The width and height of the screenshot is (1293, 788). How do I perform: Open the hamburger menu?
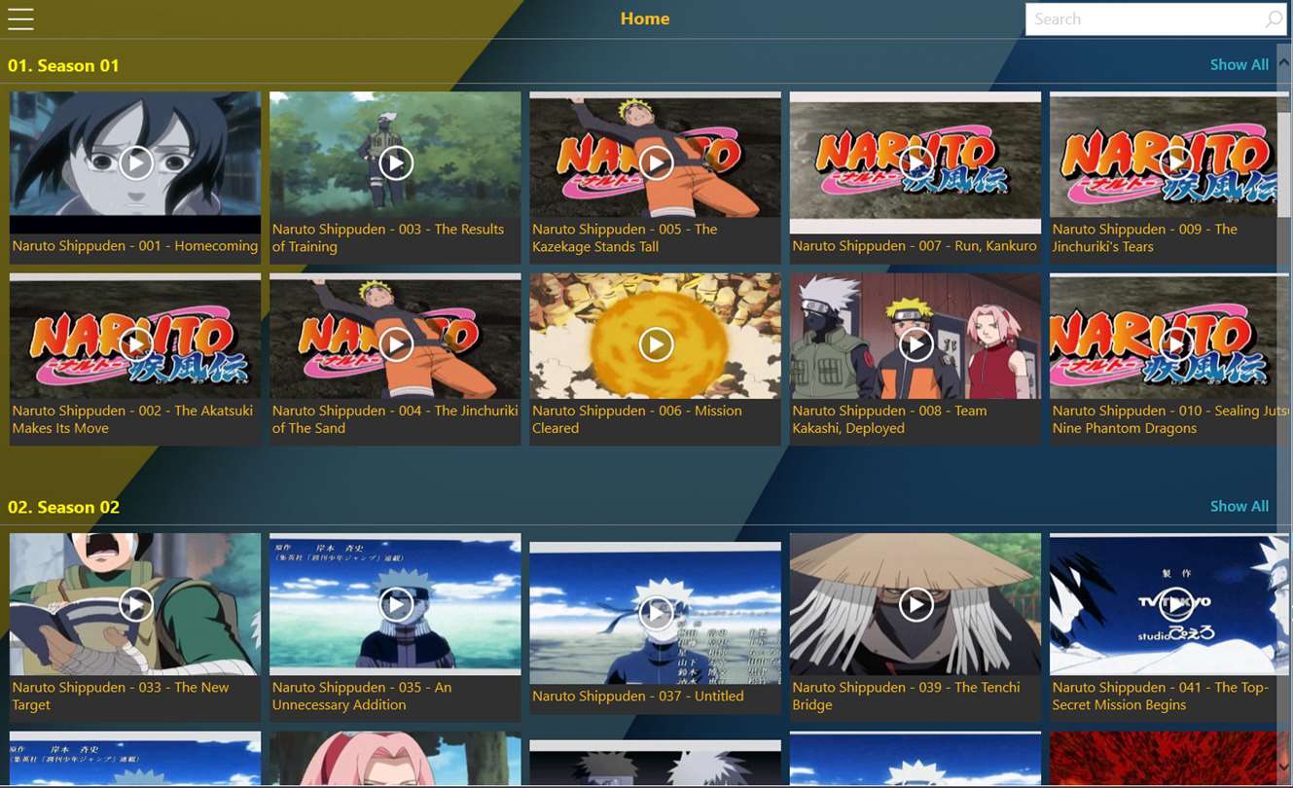(x=20, y=18)
